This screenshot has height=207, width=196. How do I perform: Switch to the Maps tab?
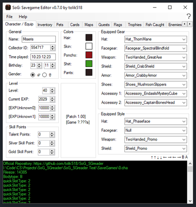coord(89,25)
